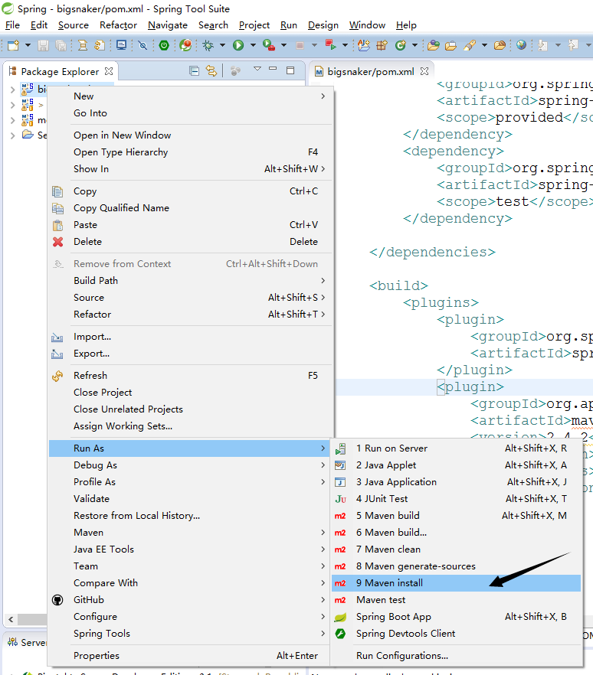Select Close Unrelated Projects
Screen dimensions: 593x675
click(190, 409)
